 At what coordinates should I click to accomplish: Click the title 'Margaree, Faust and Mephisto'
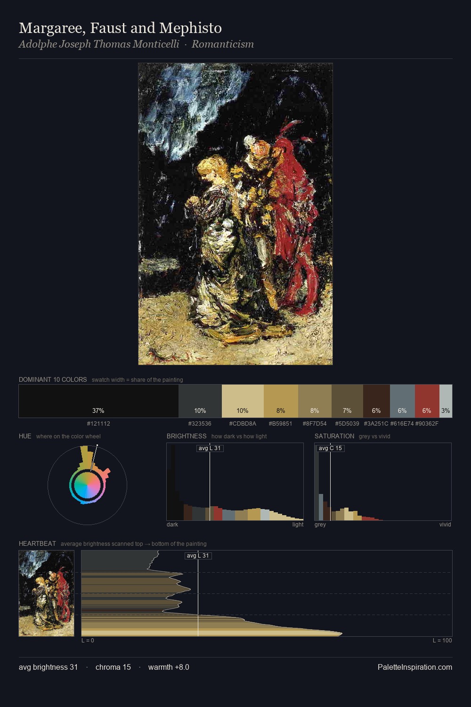[x=120, y=28]
